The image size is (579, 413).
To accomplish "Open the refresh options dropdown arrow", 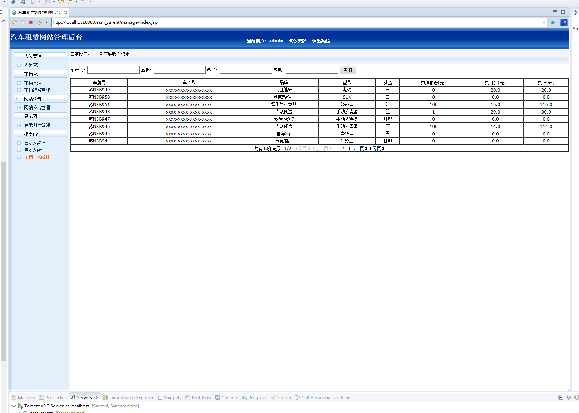I will pyautogui.click(x=46, y=22).
